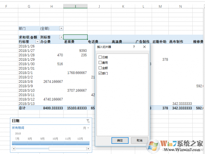
Task: Open help via the question mark icon
Action: click(x=134, y=47)
